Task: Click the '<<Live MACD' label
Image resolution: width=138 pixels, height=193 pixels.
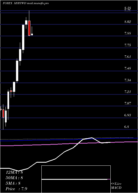Action: (116, 186)
